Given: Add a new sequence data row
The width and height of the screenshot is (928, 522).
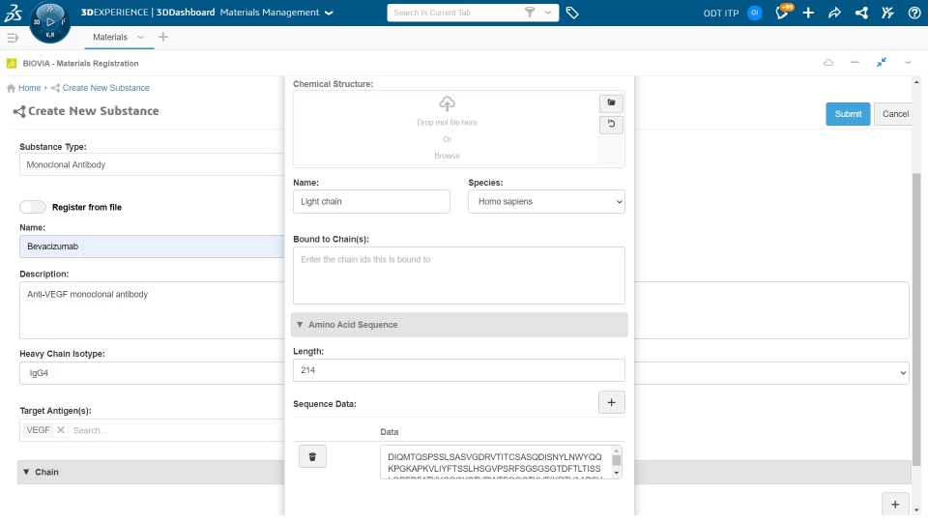Looking at the screenshot, I should 611,402.
